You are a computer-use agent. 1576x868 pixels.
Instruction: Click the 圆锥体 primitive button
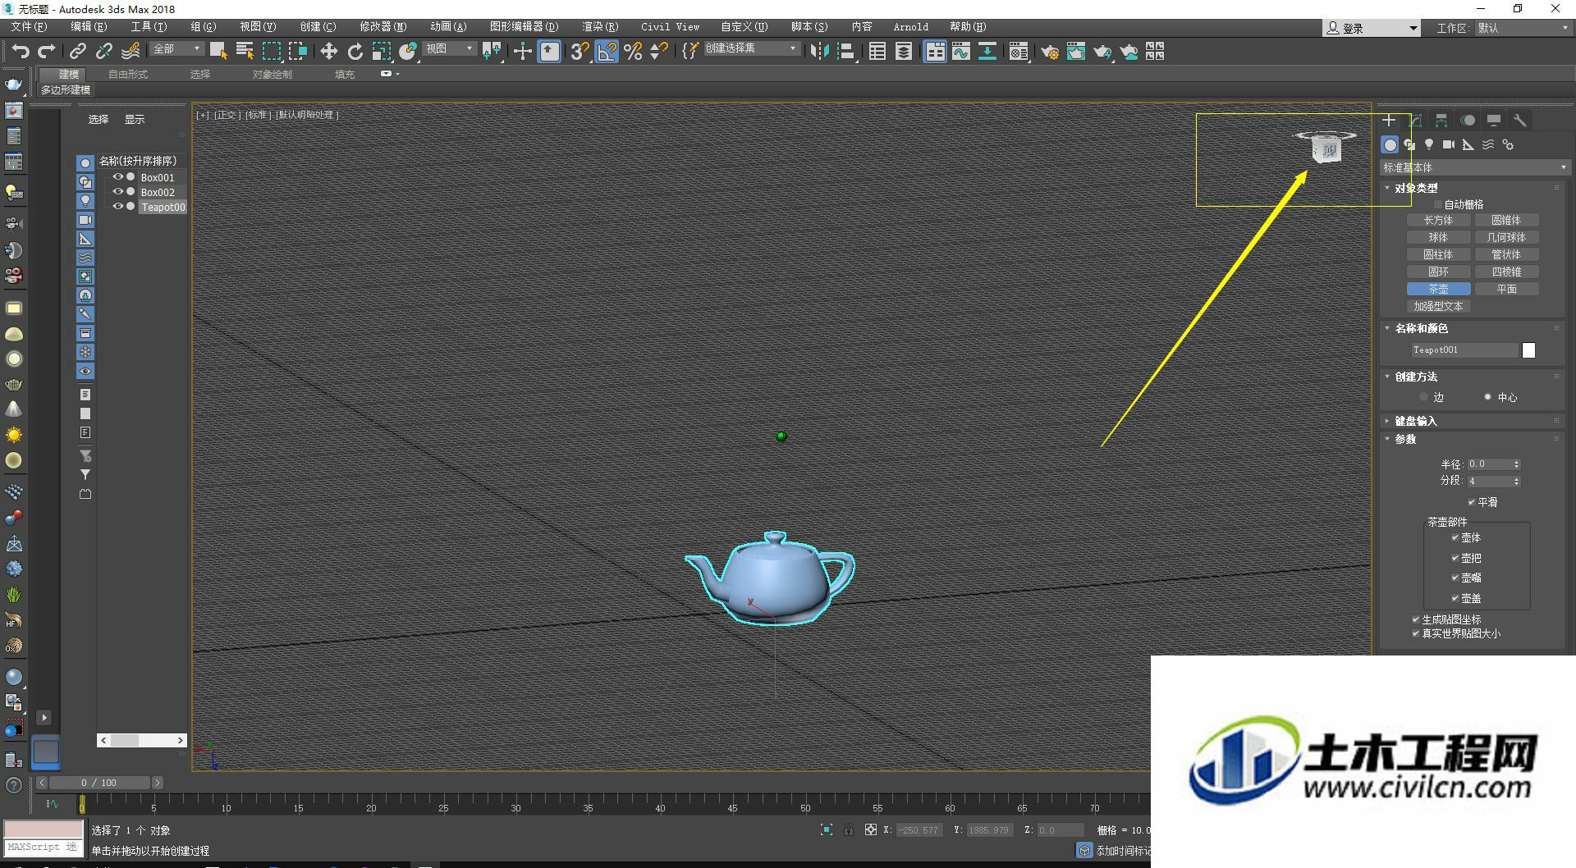point(1506,221)
